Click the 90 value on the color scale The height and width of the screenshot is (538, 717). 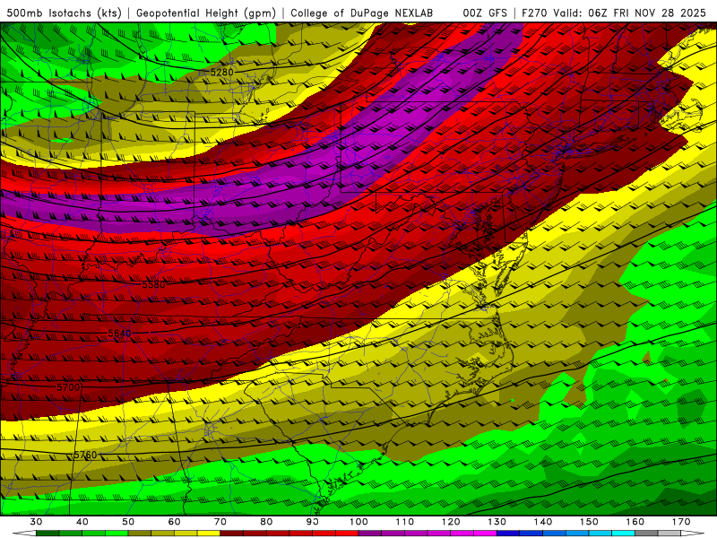coord(313,522)
